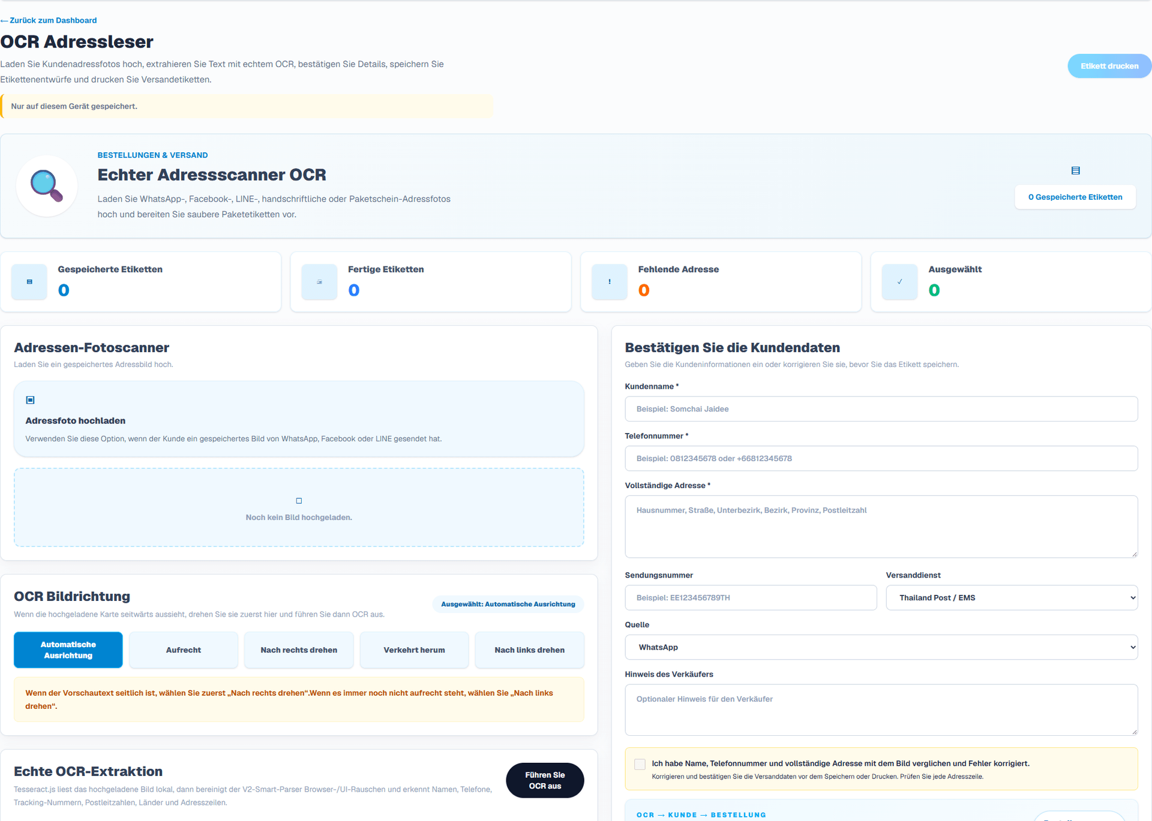Click the Fehlende Adresse exclamation icon

(x=610, y=282)
